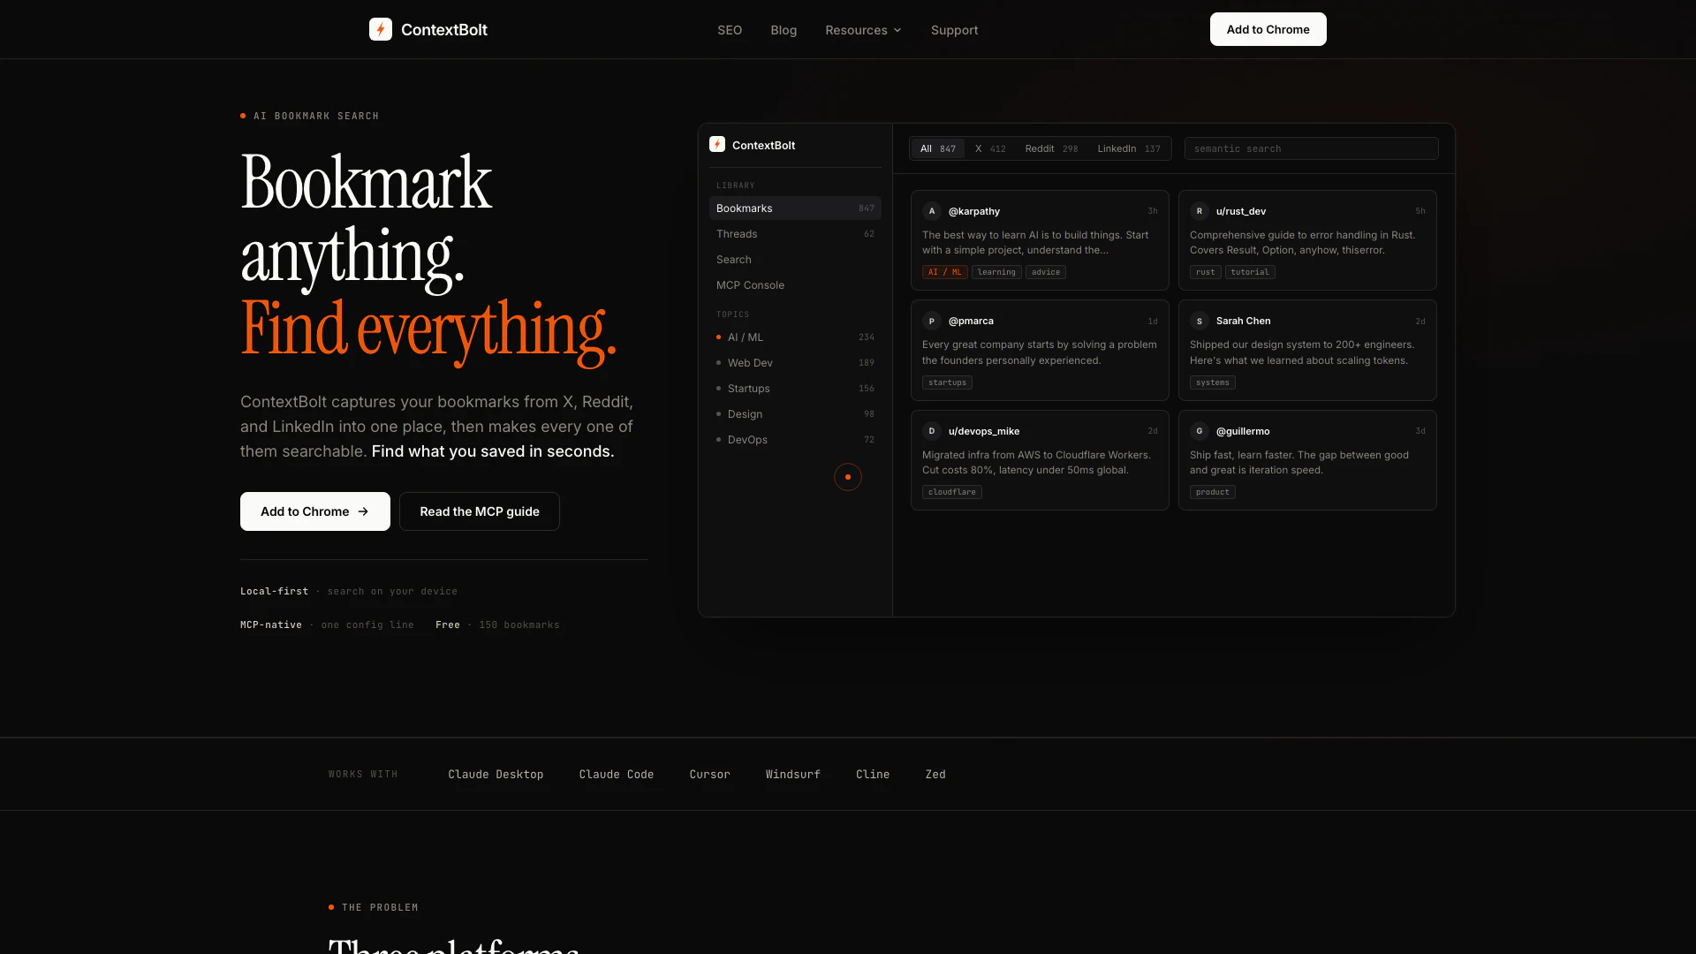
Task: Open the Support nav link
Action: tap(954, 30)
